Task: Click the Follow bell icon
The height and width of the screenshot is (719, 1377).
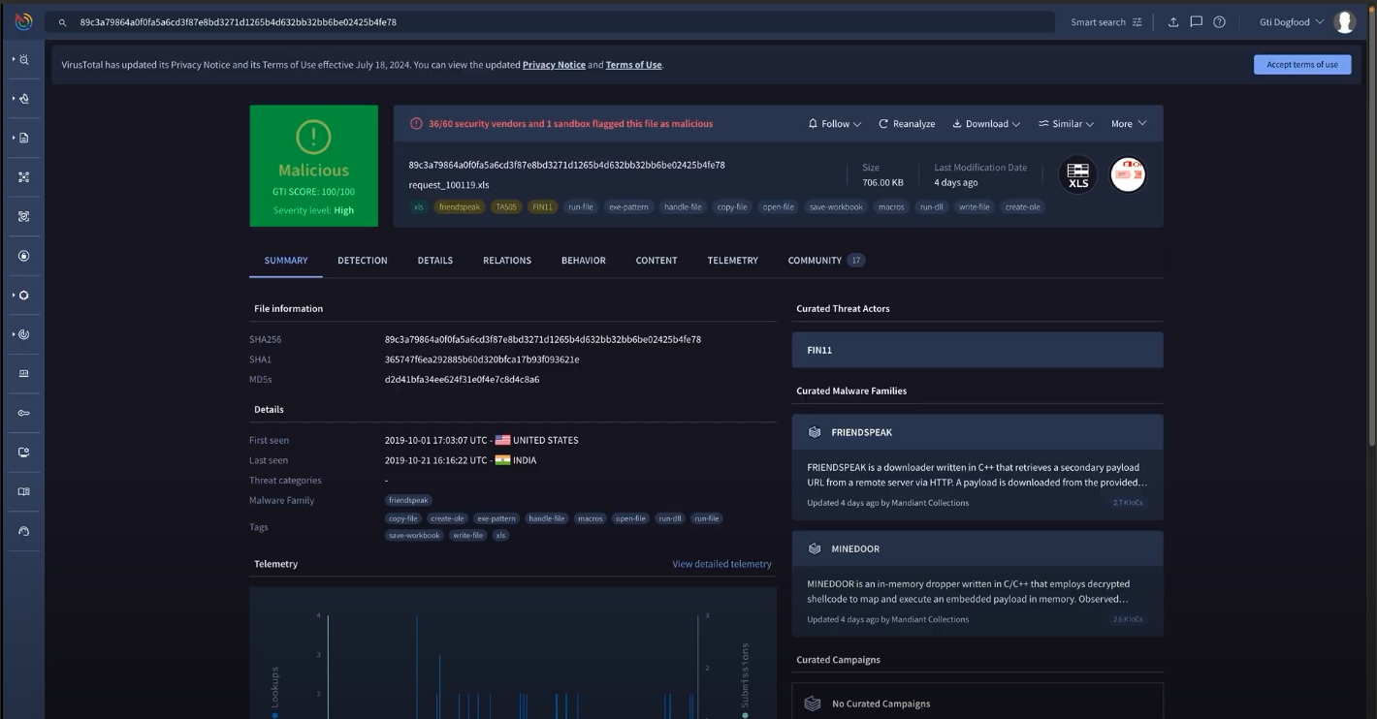Action: click(x=813, y=123)
